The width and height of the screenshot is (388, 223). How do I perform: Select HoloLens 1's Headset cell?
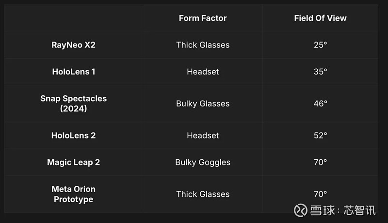point(203,72)
